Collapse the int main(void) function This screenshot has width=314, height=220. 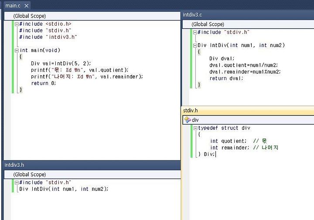(x=17, y=51)
